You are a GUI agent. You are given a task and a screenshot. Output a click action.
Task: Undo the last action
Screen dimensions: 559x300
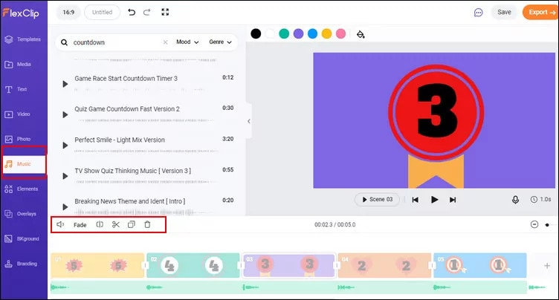point(132,12)
